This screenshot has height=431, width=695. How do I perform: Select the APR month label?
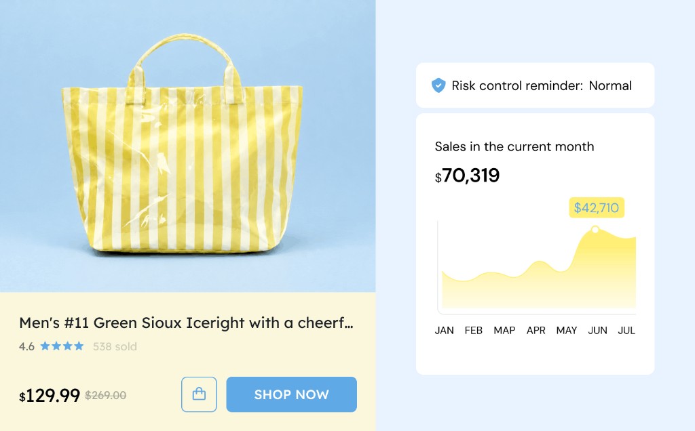536,331
